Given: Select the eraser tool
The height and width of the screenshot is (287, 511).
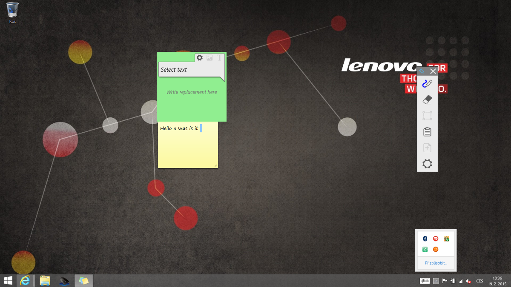Looking at the screenshot, I should 427,100.
